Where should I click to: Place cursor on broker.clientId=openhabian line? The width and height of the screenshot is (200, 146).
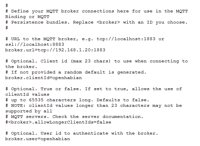tap(44, 78)
